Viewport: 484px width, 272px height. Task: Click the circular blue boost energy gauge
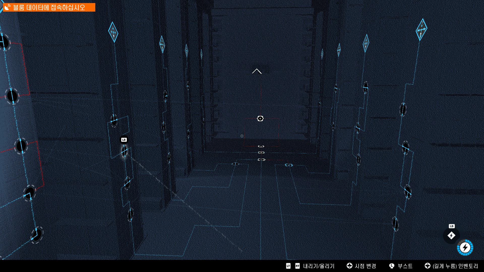point(465,248)
